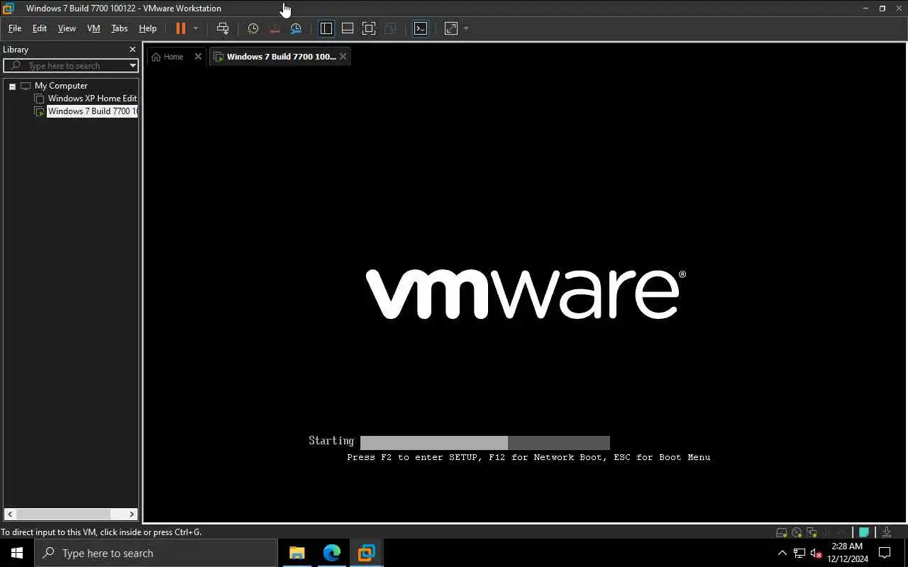Click the Unity mode icon
This screenshot has width=908, height=567.
(x=390, y=28)
